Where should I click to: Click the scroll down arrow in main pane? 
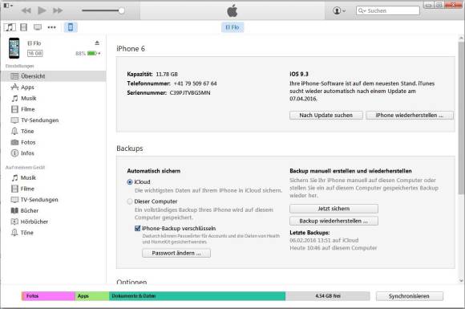(x=461, y=280)
